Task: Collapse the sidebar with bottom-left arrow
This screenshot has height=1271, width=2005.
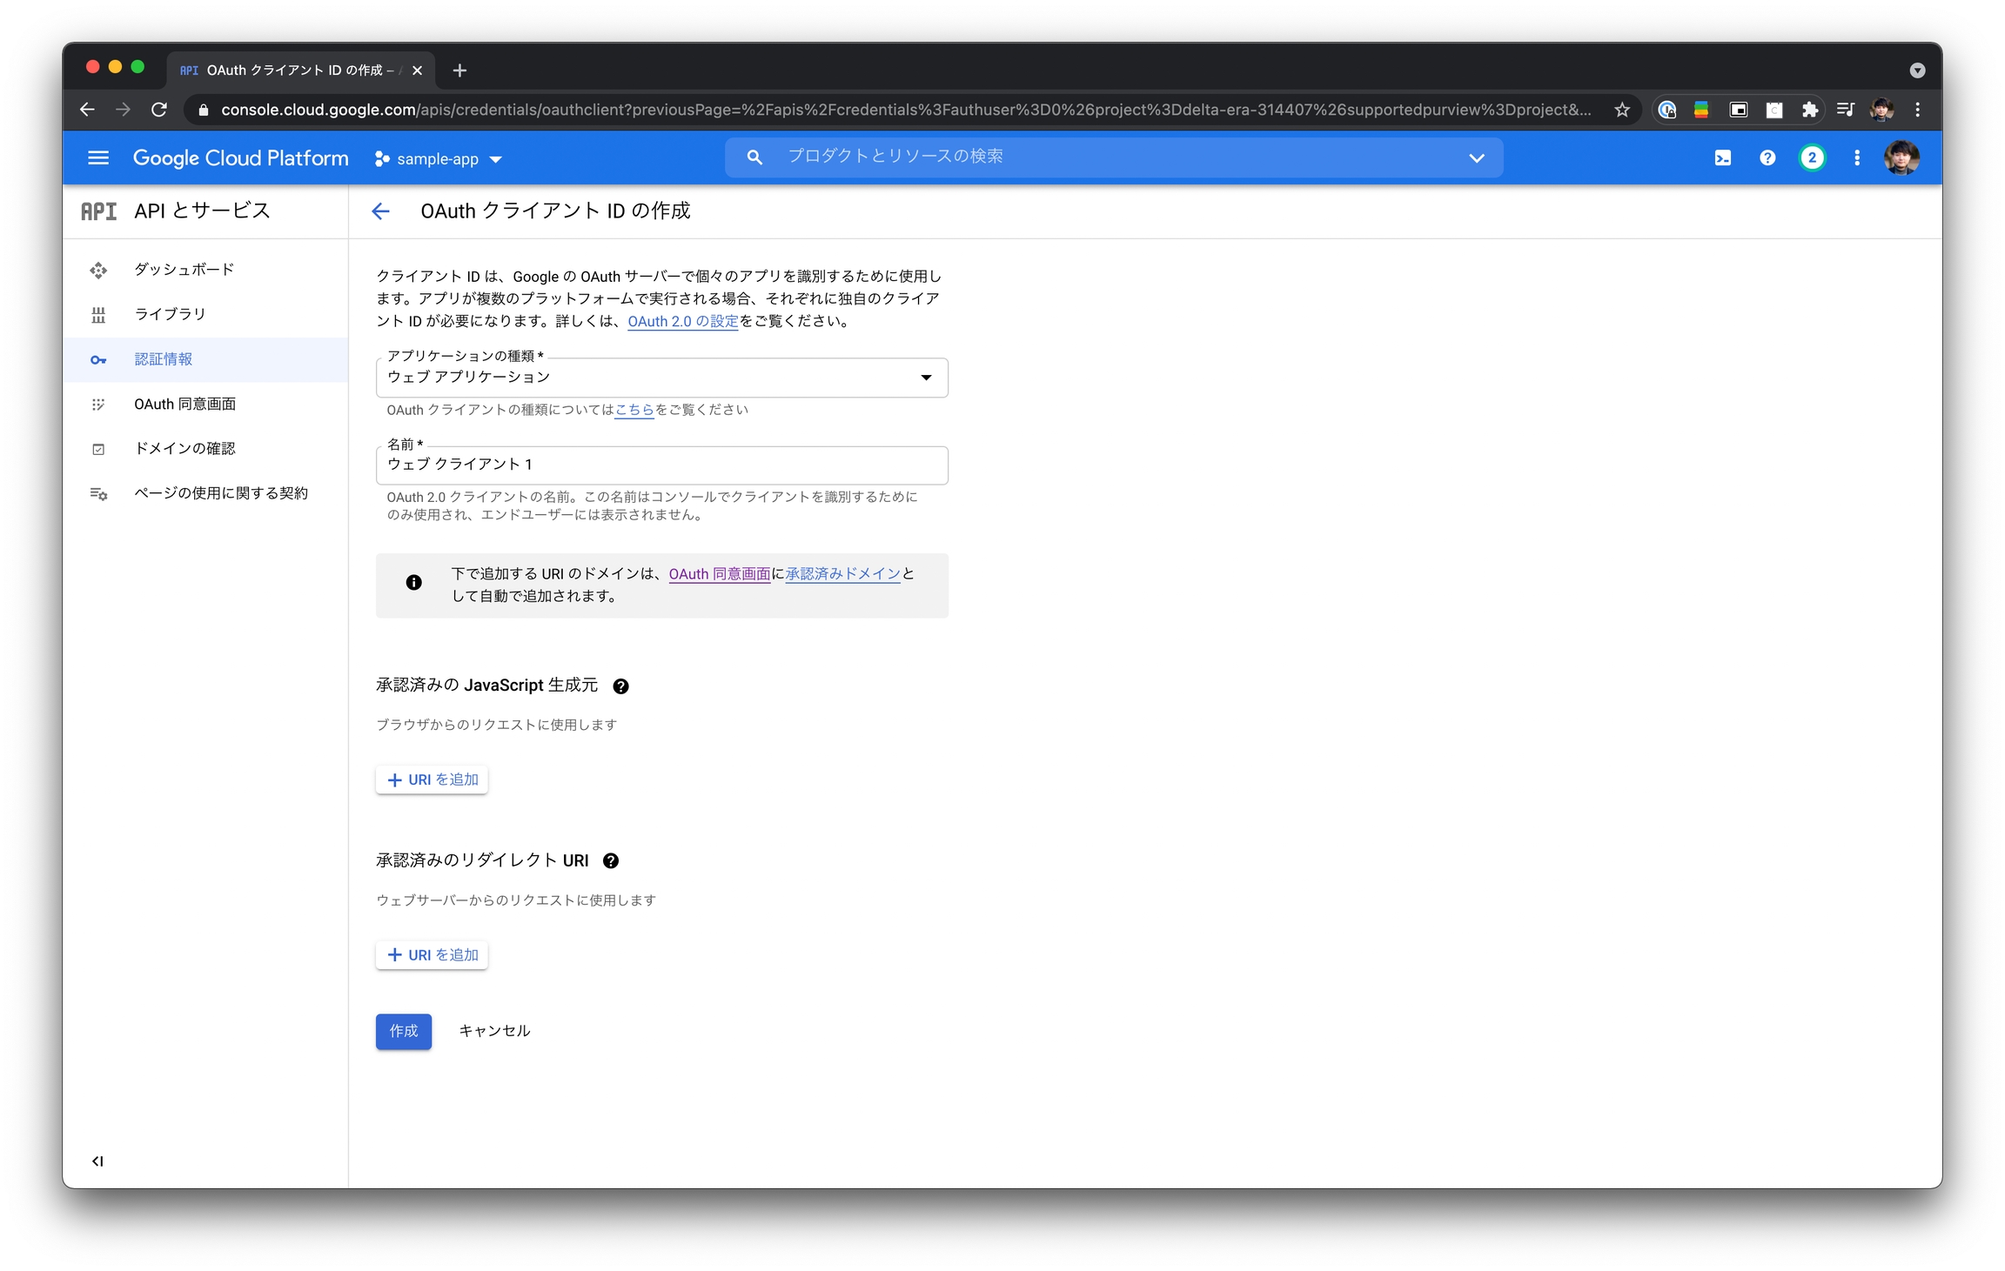Action: (x=97, y=1161)
